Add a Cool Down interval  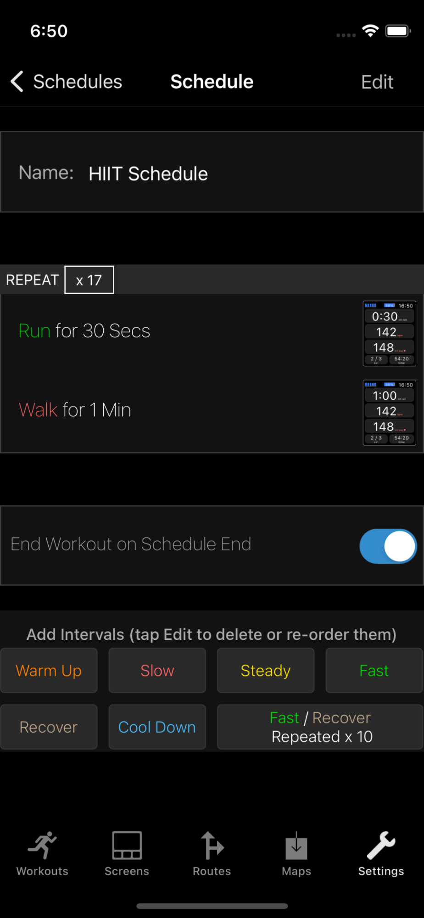pyautogui.click(x=157, y=727)
